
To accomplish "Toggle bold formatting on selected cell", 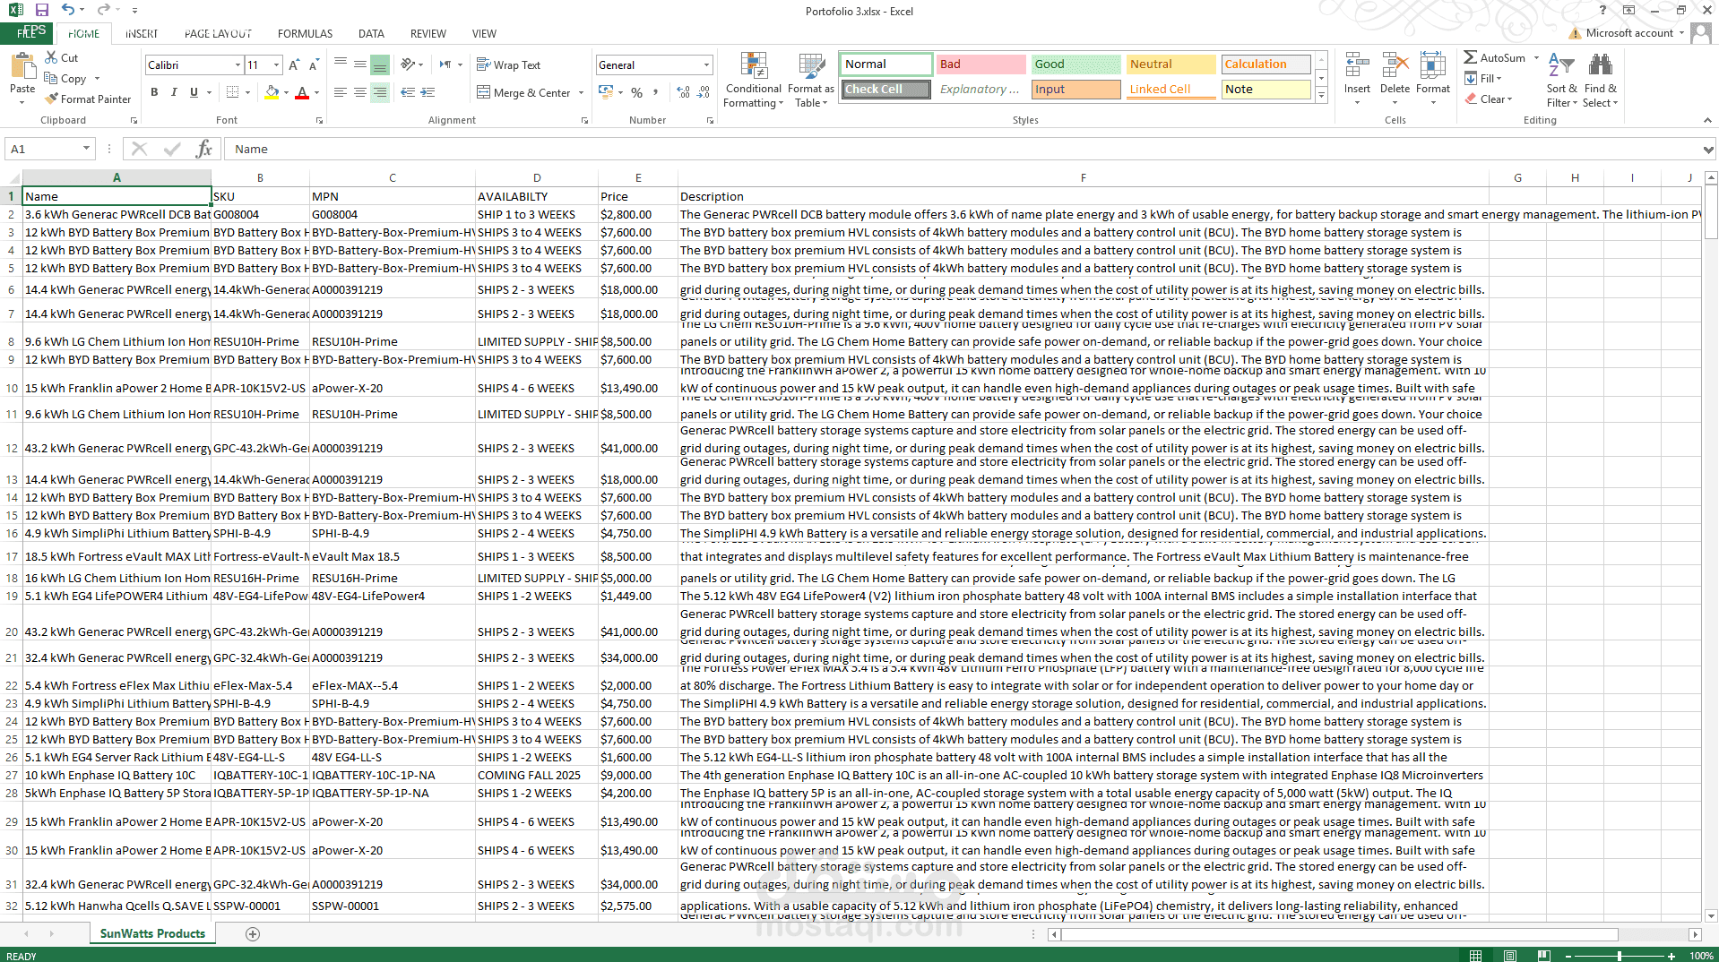I will coord(153,92).
